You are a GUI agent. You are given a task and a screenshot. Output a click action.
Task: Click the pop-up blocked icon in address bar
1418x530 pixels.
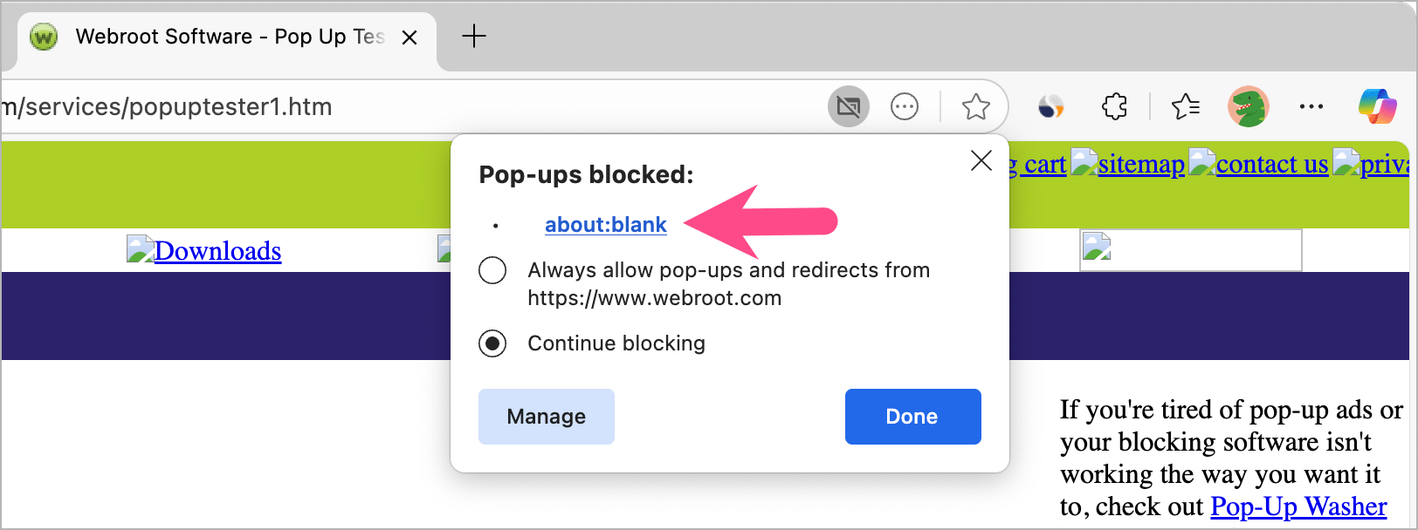[x=848, y=107]
